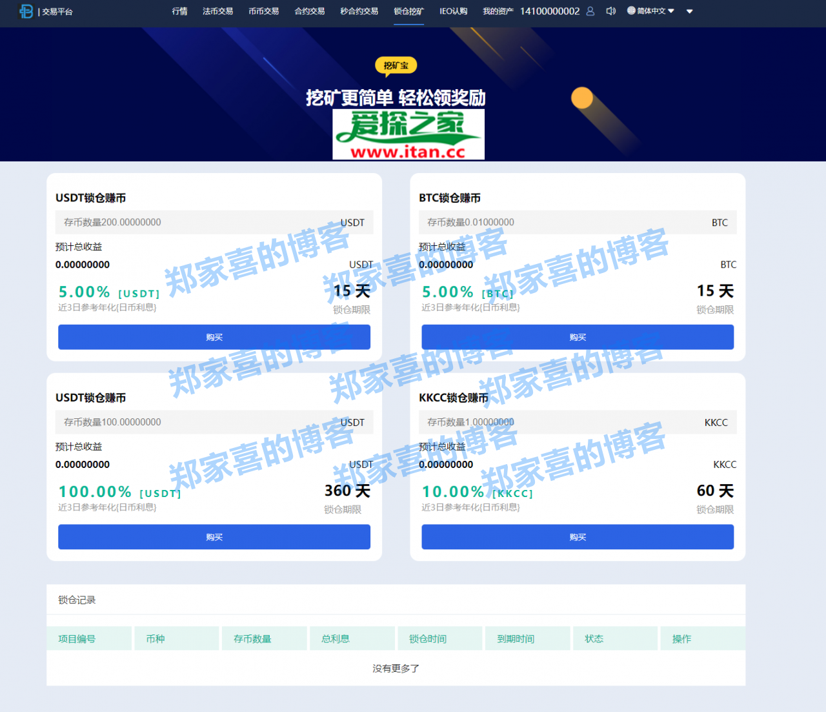The image size is (826, 712).
Task: Open 合约交易 navigation item
Action: point(310,11)
